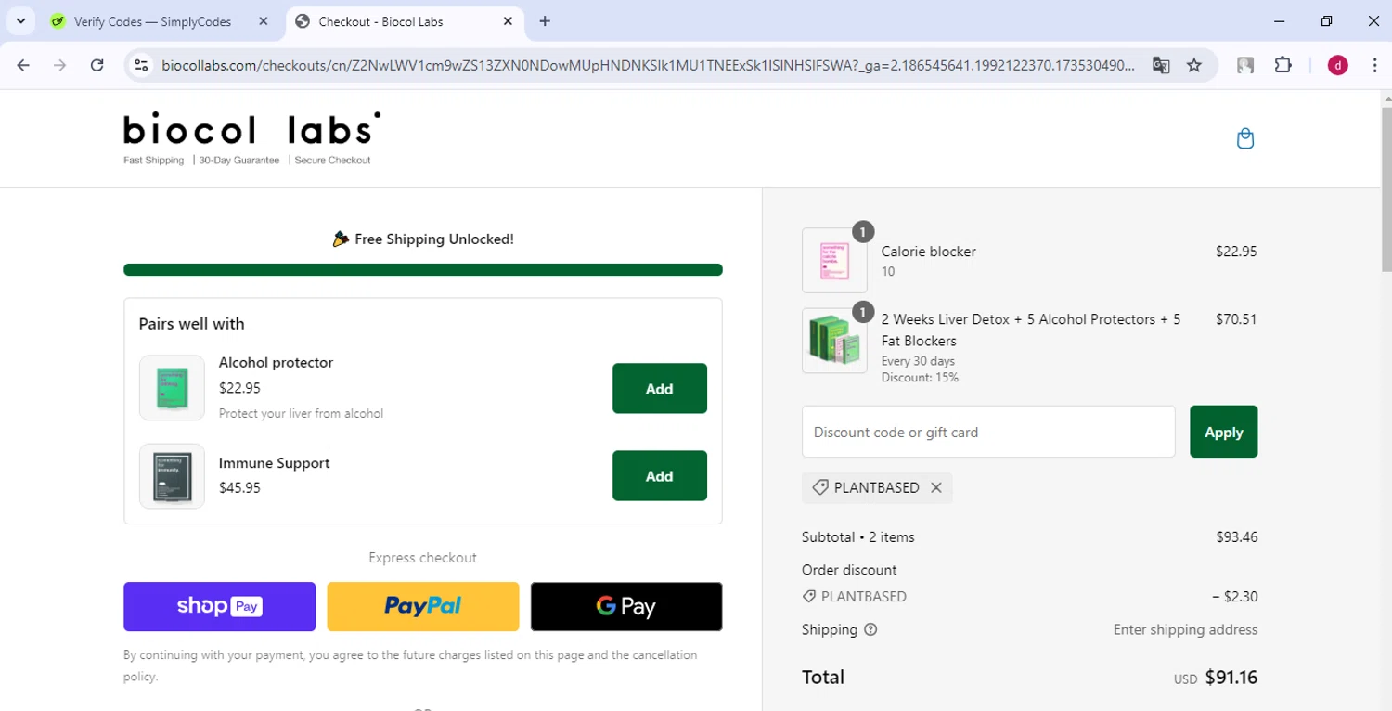The image size is (1392, 711).
Task: Open the browser extensions puzzle icon
Action: pos(1282,65)
